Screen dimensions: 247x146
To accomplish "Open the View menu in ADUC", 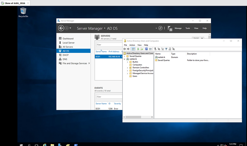I will pyautogui.click(x=139, y=45).
